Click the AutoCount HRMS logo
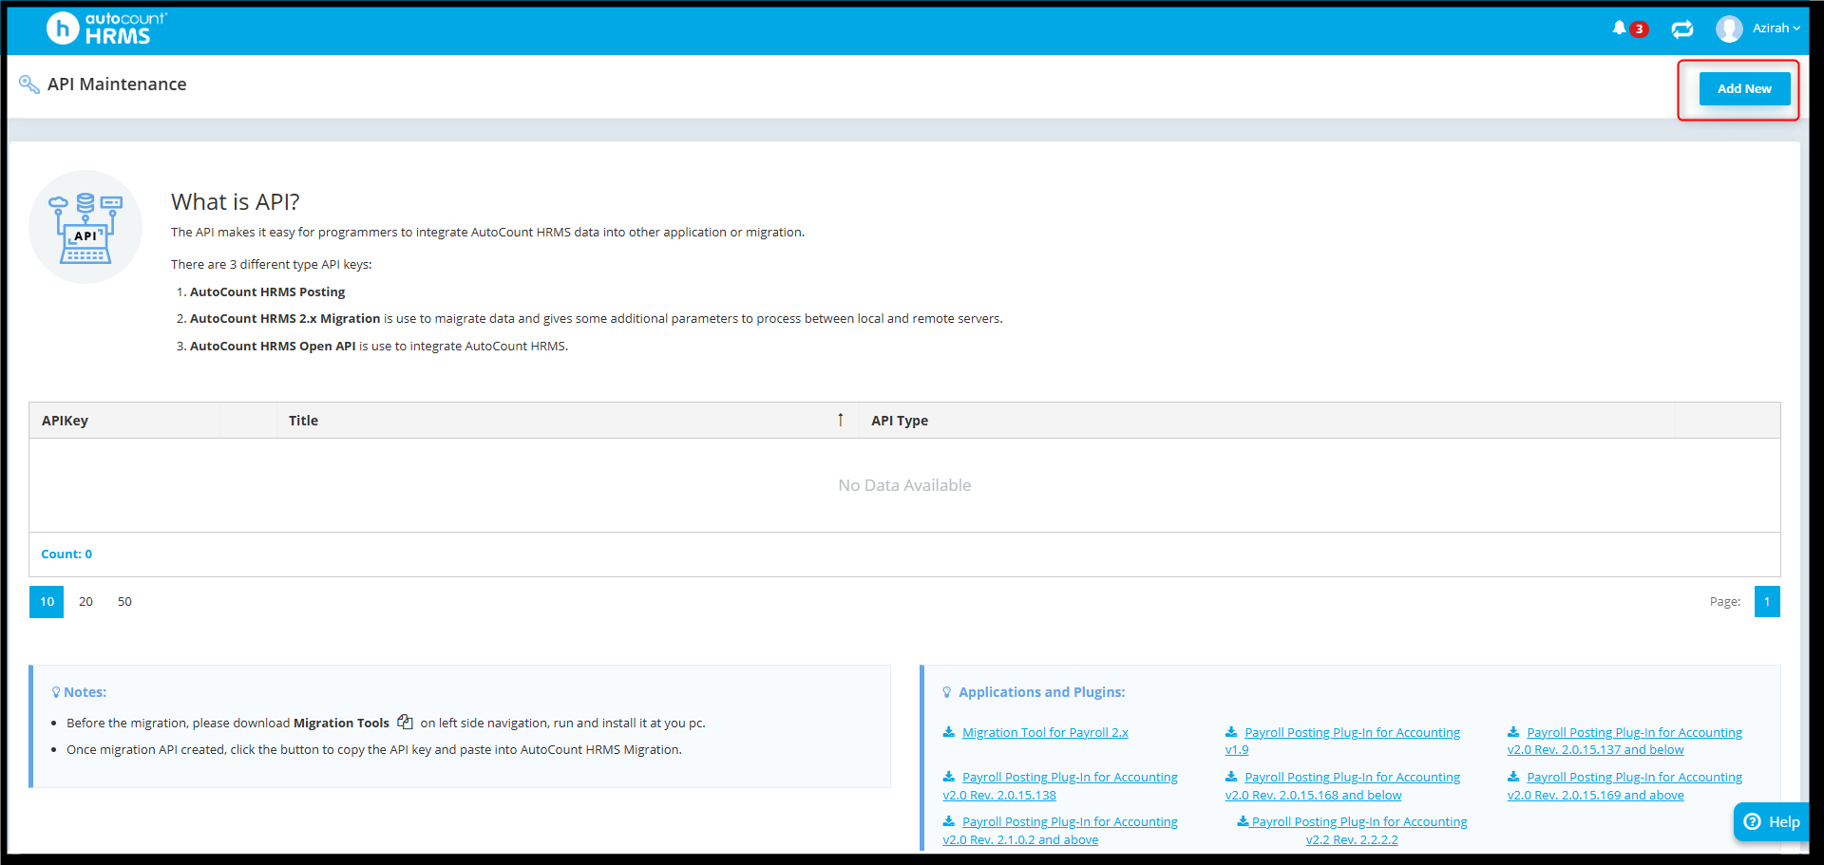This screenshot has height=865, width=1824. pos(106,28)
